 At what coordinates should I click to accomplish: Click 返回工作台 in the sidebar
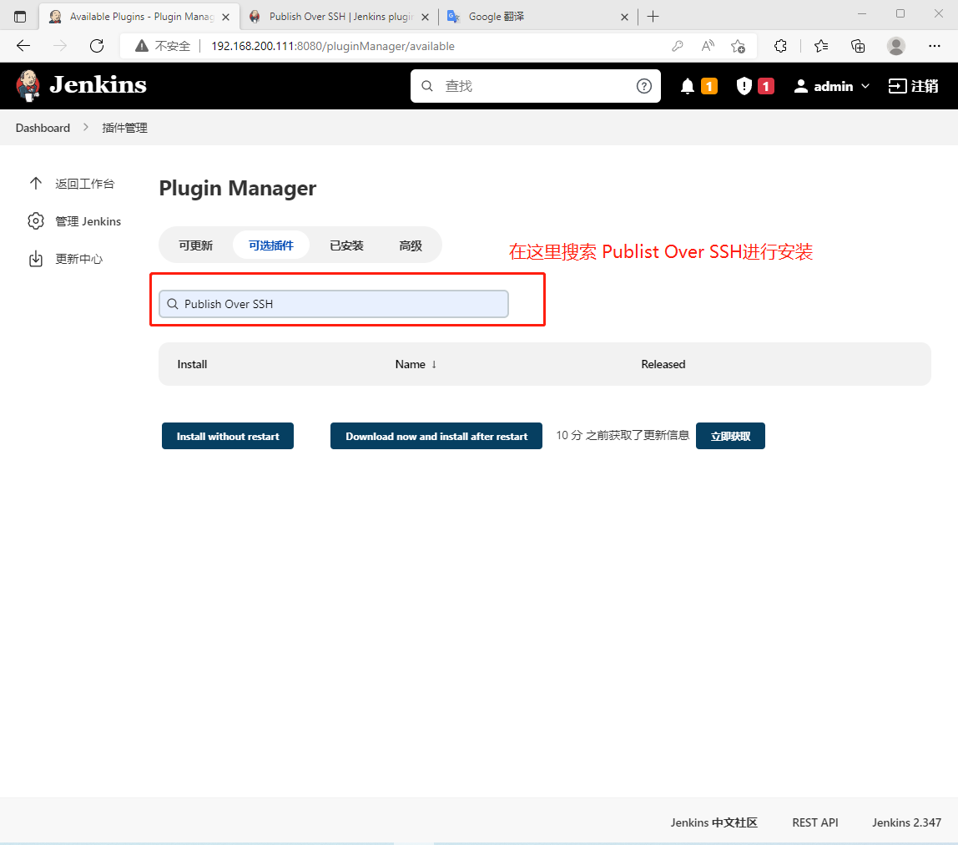(x=84, y=184)
